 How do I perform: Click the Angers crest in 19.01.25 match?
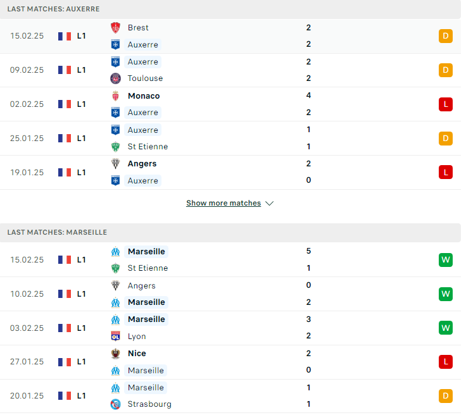[x=116, y=164]
